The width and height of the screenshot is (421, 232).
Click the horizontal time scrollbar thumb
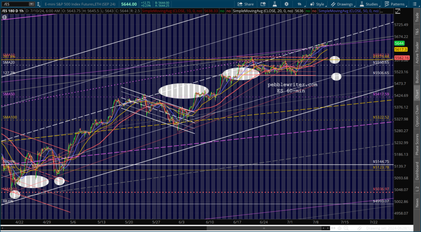click(264, 228)
